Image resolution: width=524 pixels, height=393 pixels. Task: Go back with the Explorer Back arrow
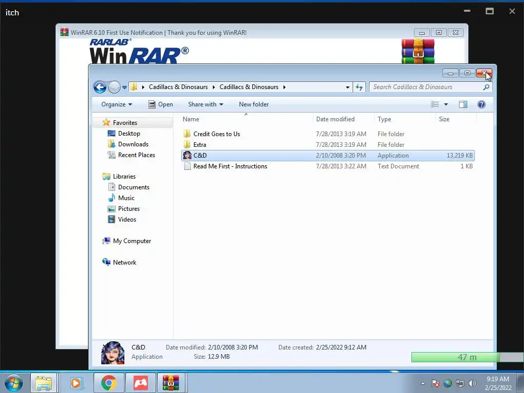tap(100, 87)
